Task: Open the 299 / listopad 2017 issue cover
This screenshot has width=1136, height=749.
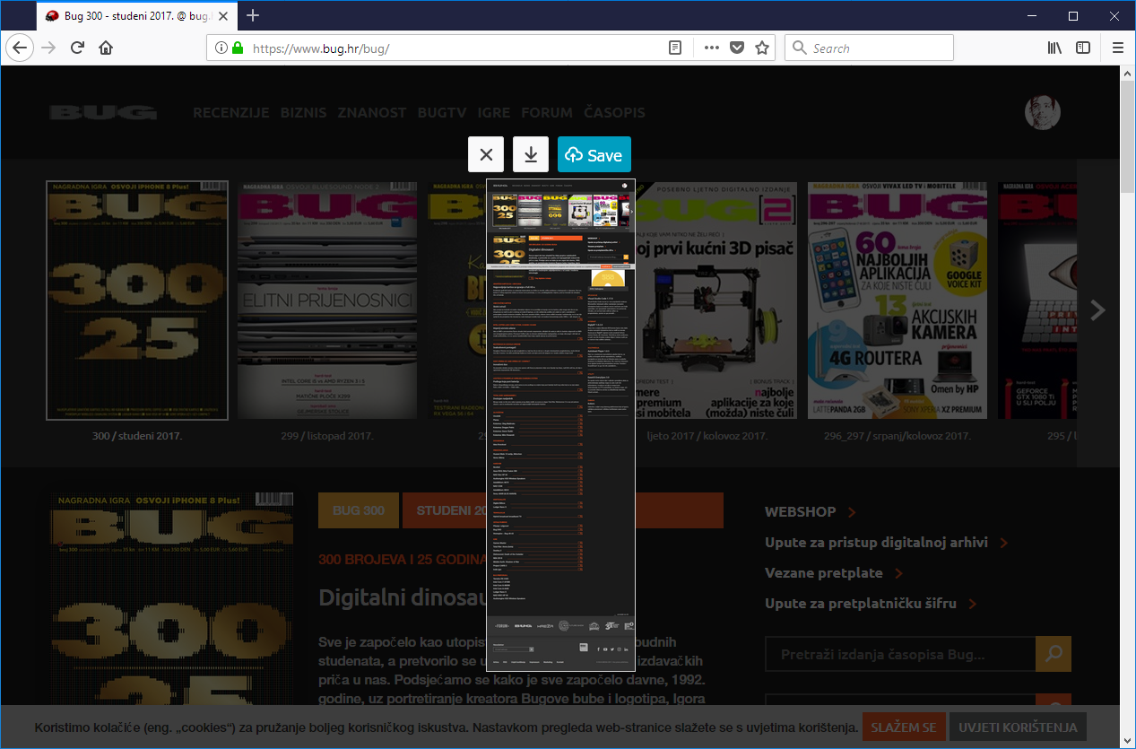Action: coord(327,300)
